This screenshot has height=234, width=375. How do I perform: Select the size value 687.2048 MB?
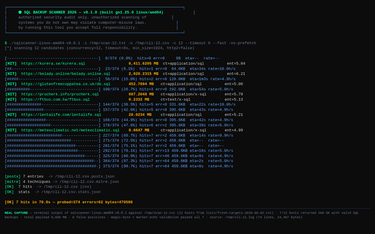click(141, 94)
